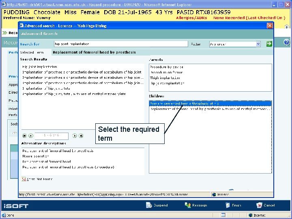Select child 'Primary cemented hemiarthroplasty of hip'
This screenshot has height=219, width=292.
210,103
